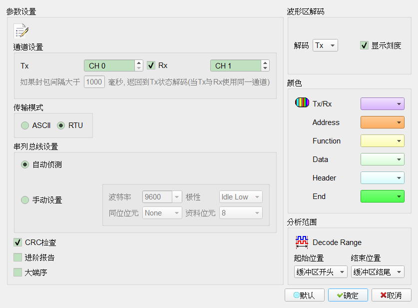Image resolution: width=418 pixels, height=308 pixels.
Task: Open the 解码 Tx dropdown
Action: [325, 45]
